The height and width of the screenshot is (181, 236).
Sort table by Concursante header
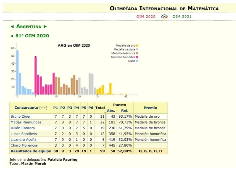coord(26,108)
